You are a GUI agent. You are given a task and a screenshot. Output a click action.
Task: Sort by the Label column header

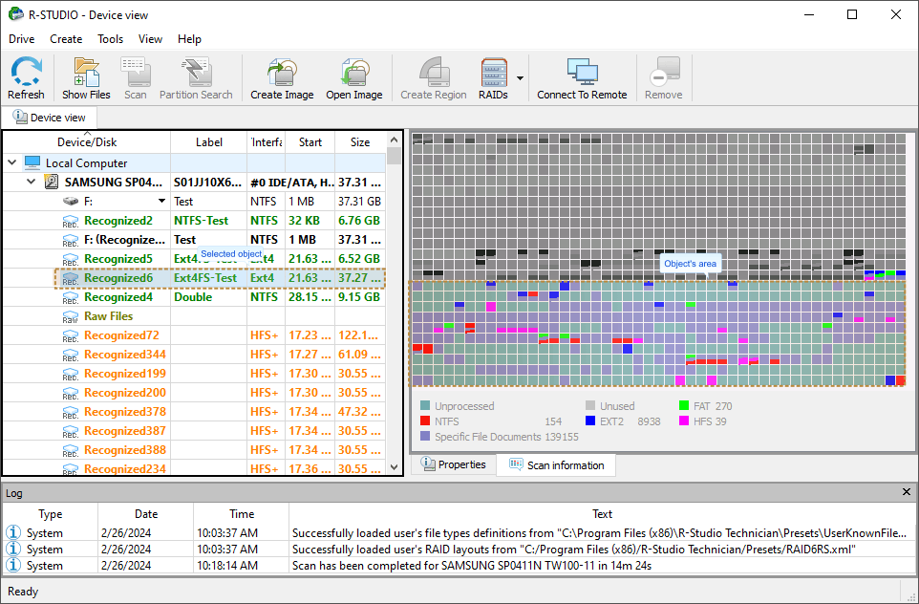208,142
